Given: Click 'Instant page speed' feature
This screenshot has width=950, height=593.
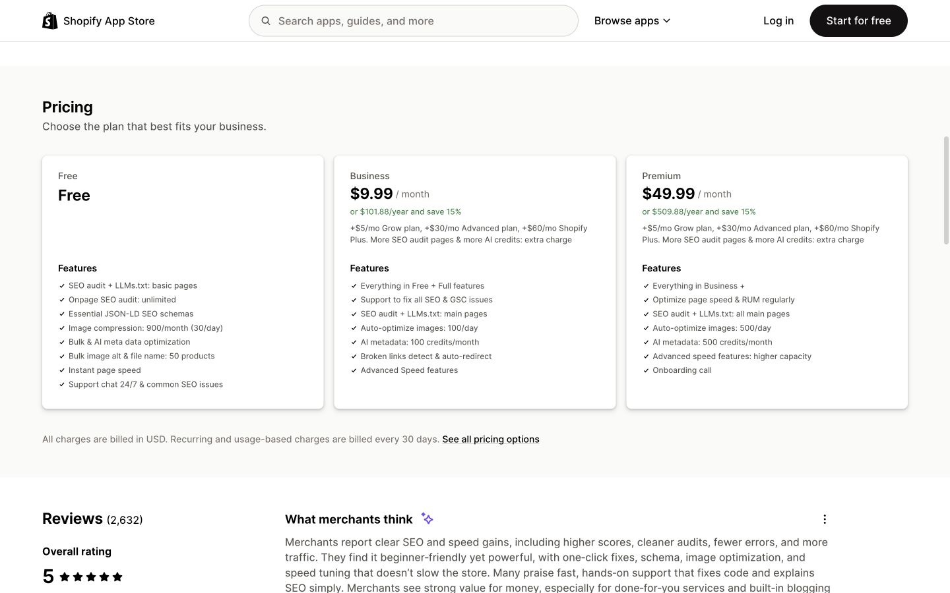Looking at the screenshot, I should pyautogui.click(x=105, y=370).
